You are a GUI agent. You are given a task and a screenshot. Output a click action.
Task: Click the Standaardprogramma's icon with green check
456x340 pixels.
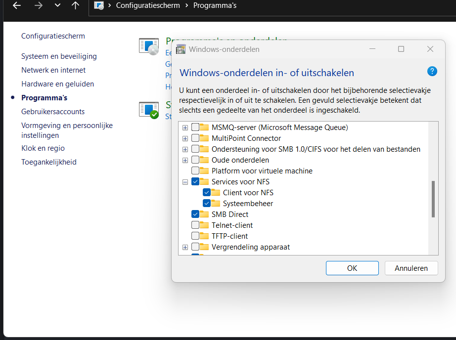coord(149,110)
